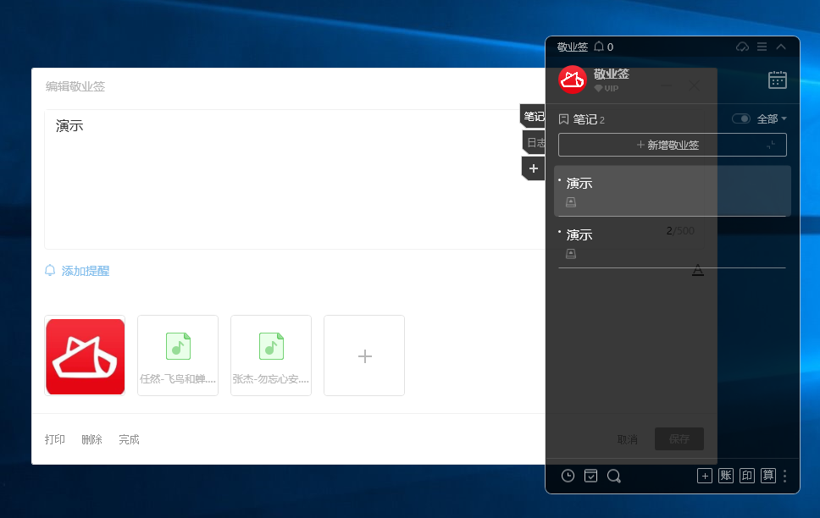Click the 敬业签 username beside the avatar

[612, 74]
